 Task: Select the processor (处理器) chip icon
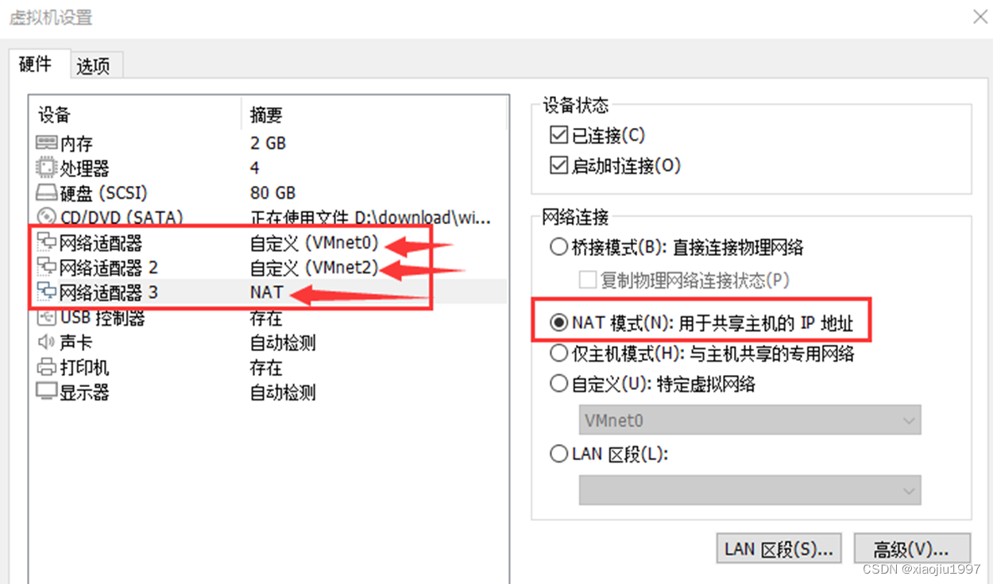[47, 168]
